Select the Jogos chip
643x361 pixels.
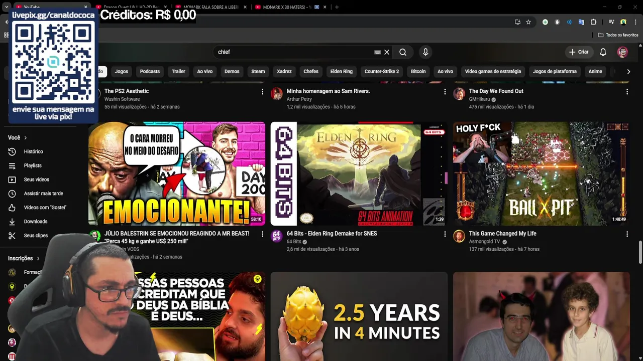point(122,72)
